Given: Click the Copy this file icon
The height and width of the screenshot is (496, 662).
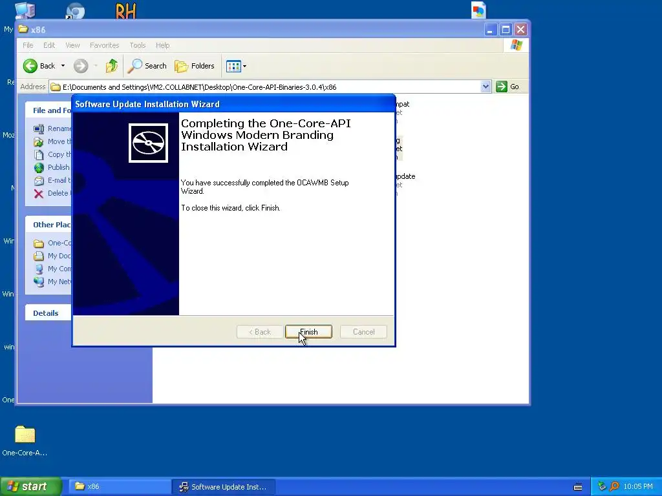Looking at the screenshot, I should [x=39, y=155].
